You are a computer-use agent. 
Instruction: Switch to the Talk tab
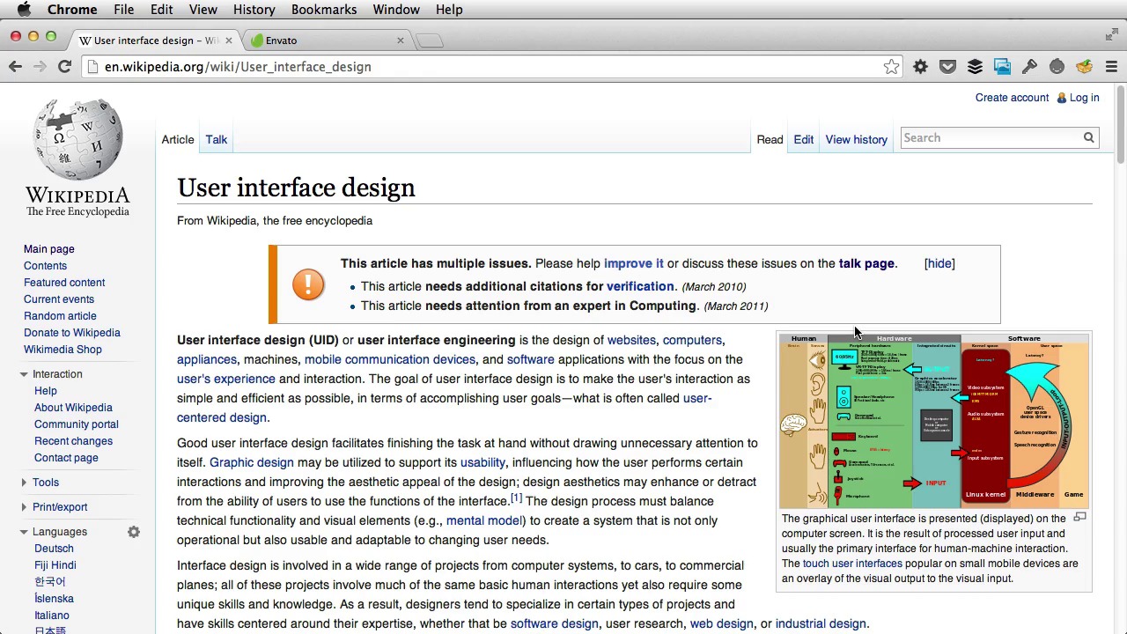coord(216,139)
